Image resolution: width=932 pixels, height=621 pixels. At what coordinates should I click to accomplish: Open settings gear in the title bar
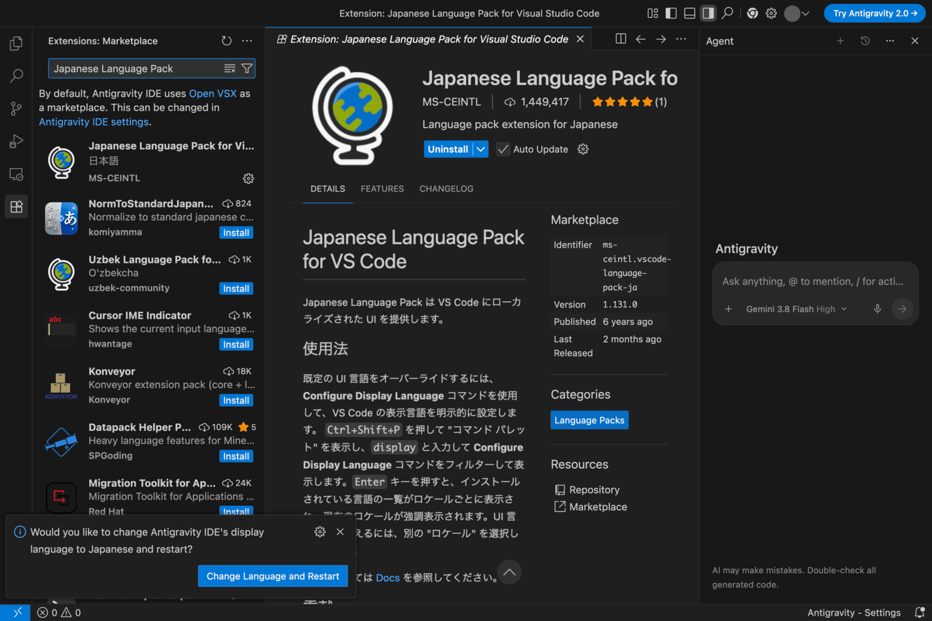click(771, 13)
